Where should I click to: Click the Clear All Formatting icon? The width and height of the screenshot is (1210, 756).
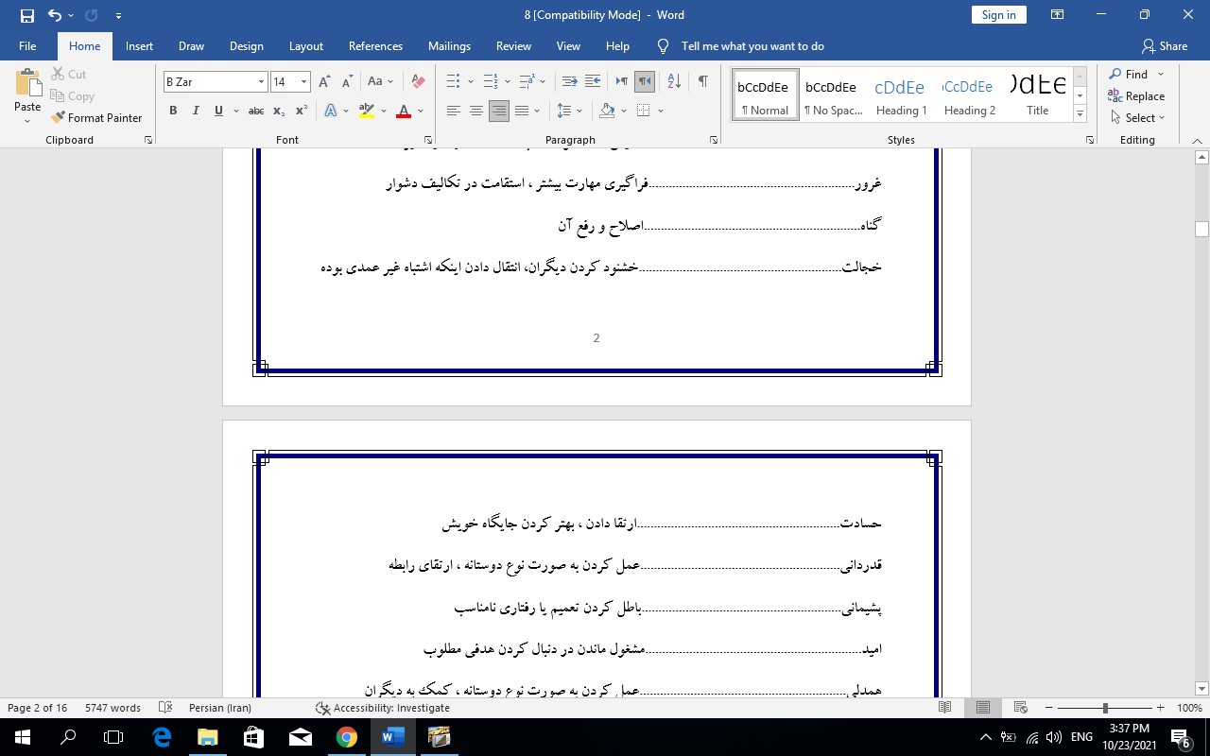(418, 82)
